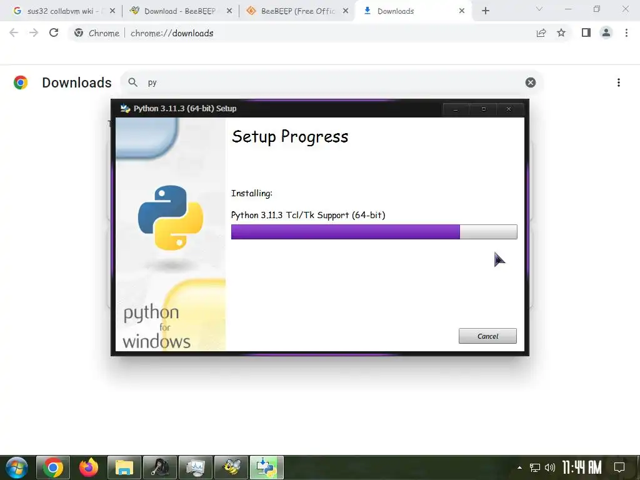Close the Python 3.11.3 Setup window

click(x=509, y=109)
